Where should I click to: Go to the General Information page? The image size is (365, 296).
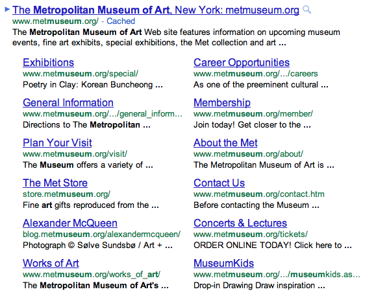(68, 102)
